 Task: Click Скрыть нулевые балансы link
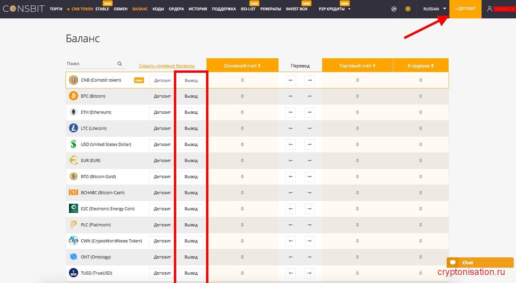167,66
